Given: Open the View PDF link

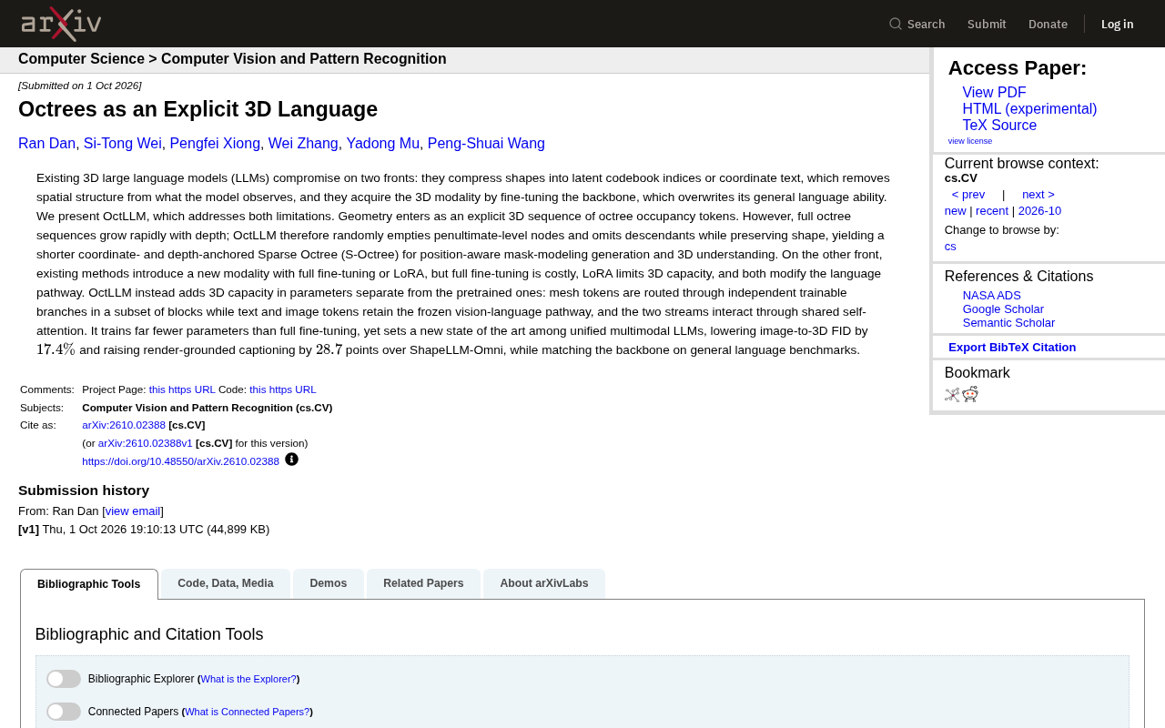Looking at the screenshot, I should click(x=994, y=93).
